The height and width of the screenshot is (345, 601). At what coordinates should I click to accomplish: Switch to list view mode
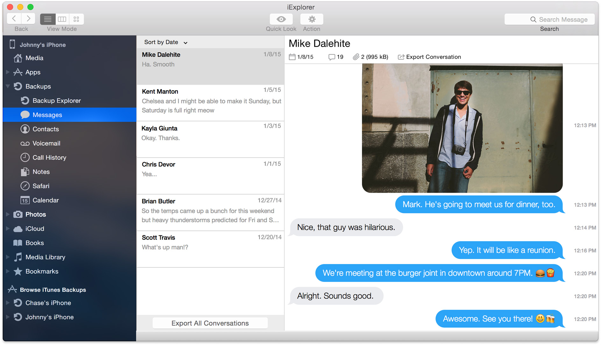click(x=48, y=19)
